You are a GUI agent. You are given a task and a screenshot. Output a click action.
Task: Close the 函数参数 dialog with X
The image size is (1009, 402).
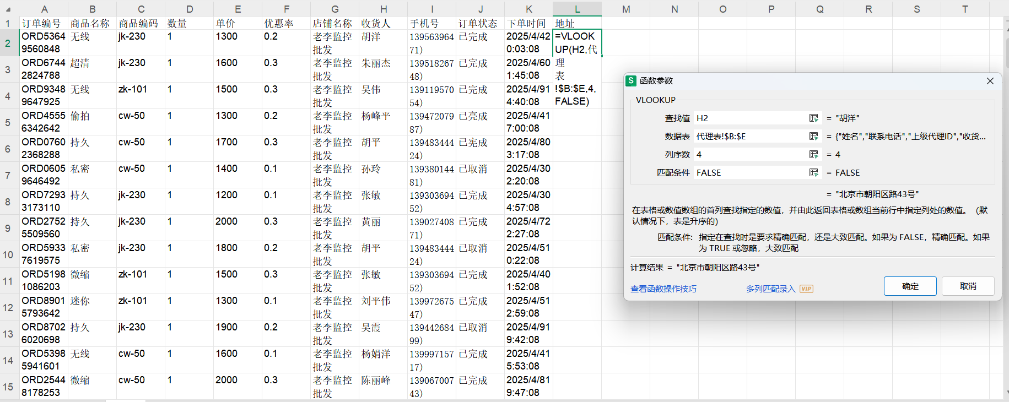[x=990, y=81]
